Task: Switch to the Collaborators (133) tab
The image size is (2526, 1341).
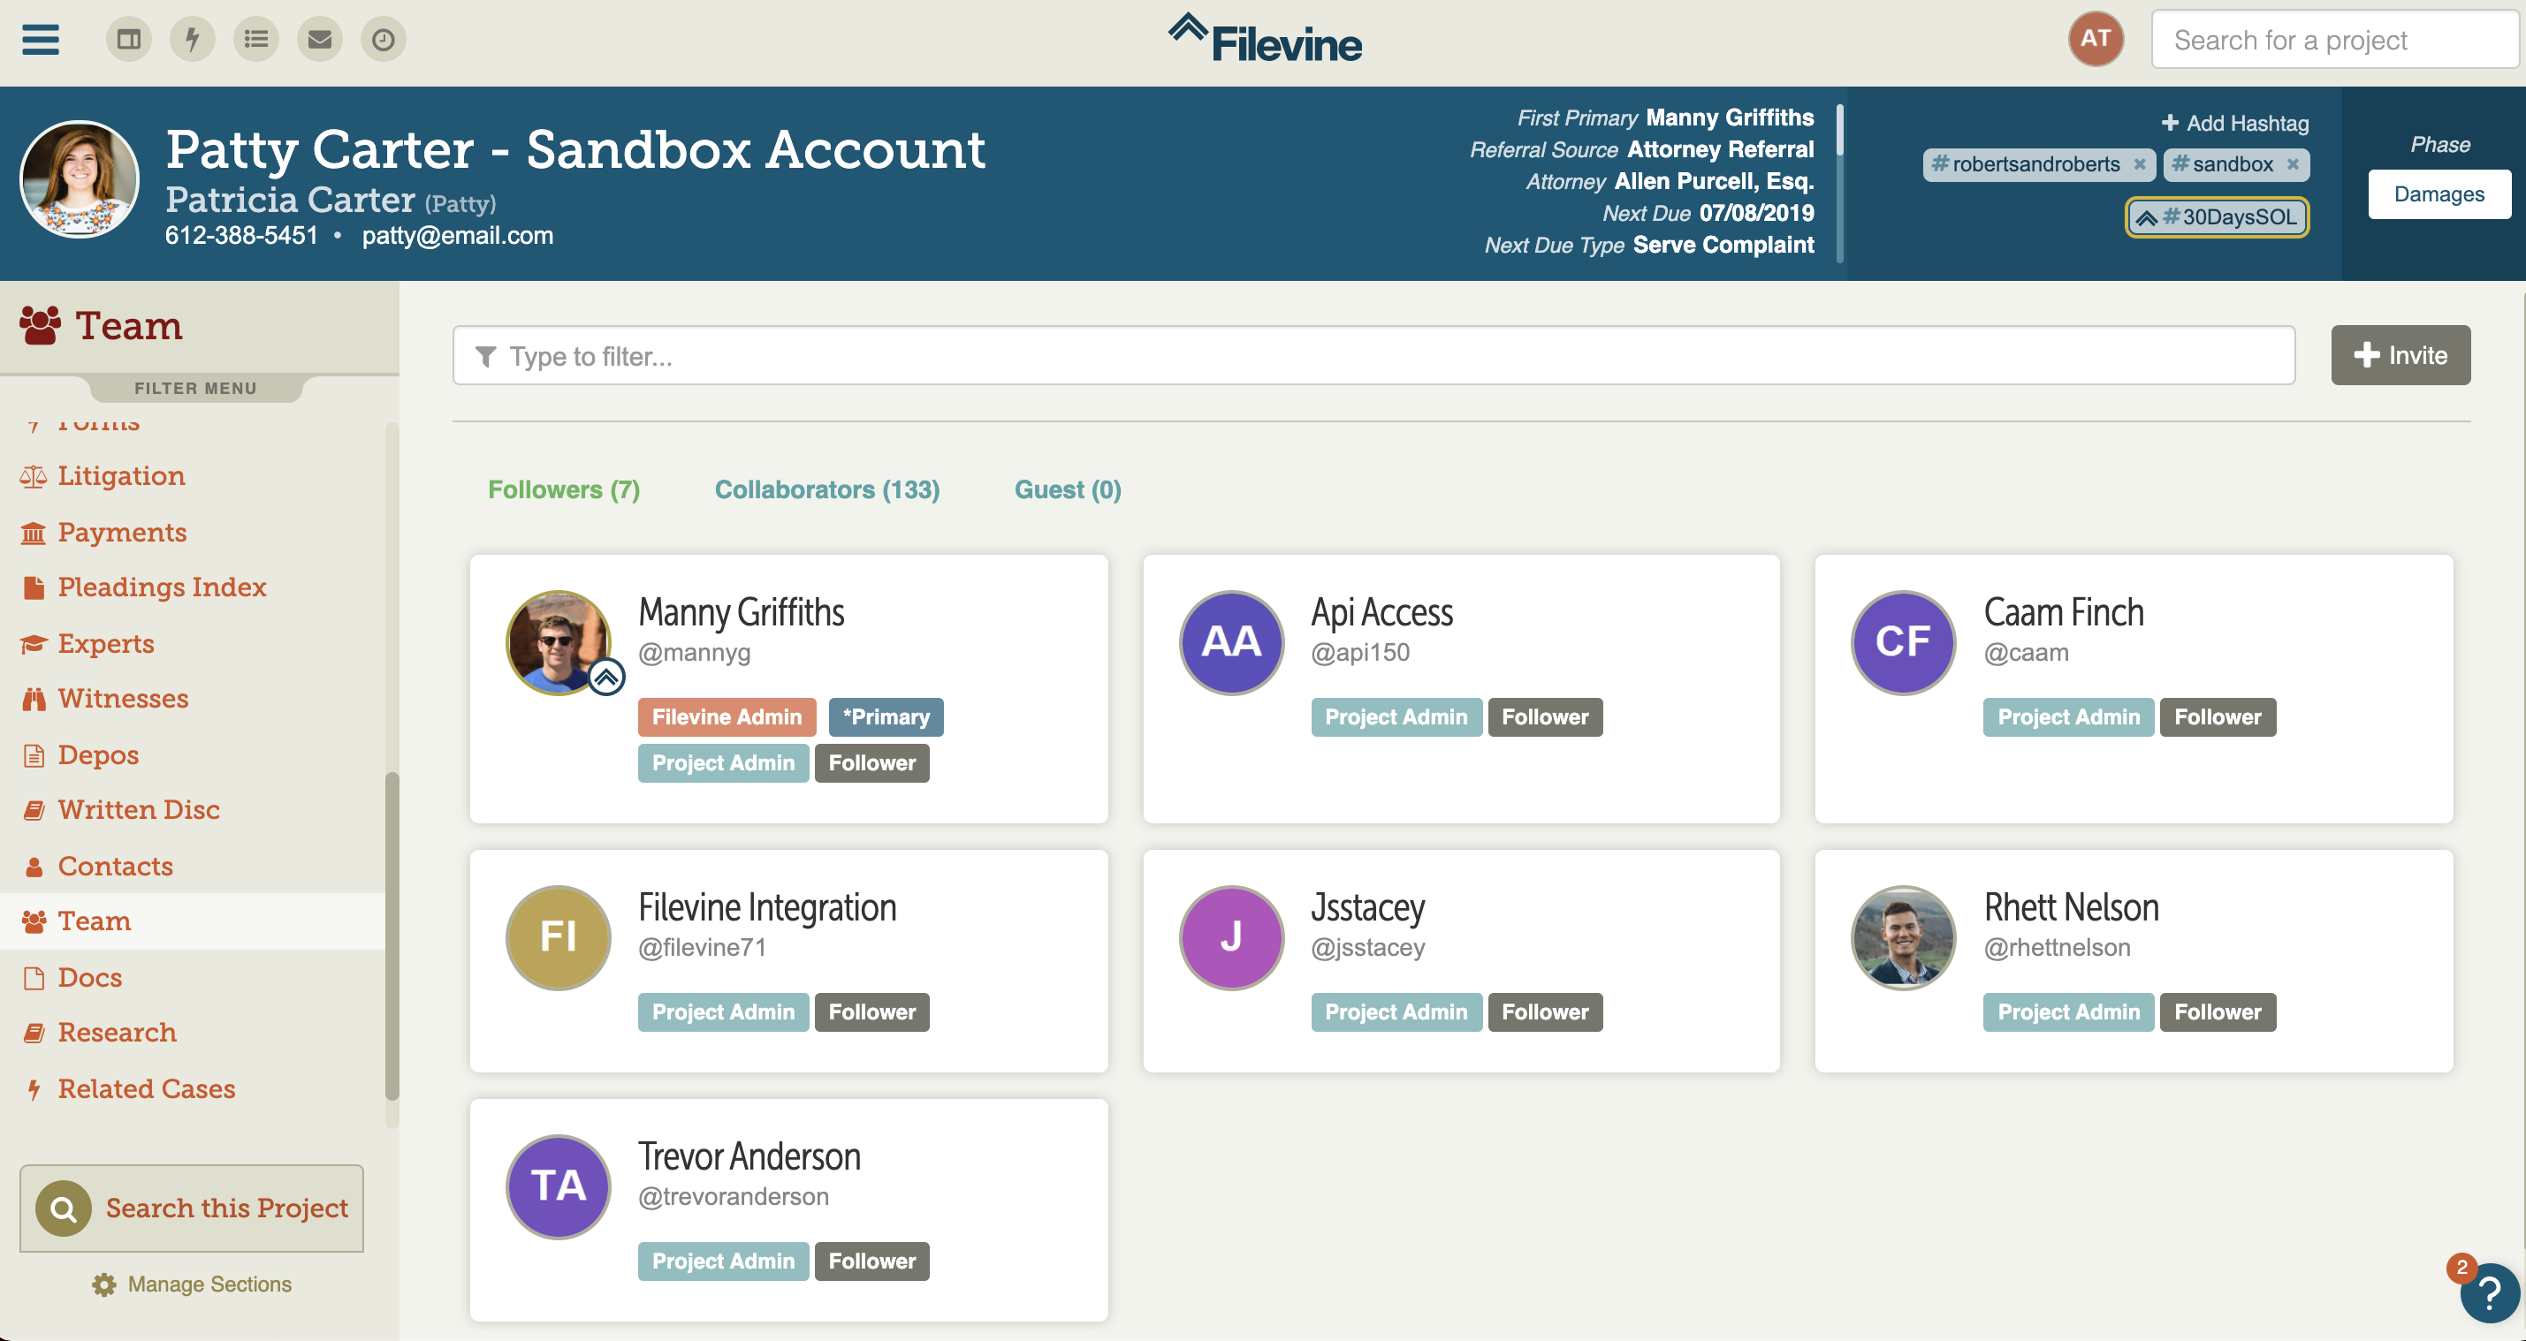Action: 826,489
